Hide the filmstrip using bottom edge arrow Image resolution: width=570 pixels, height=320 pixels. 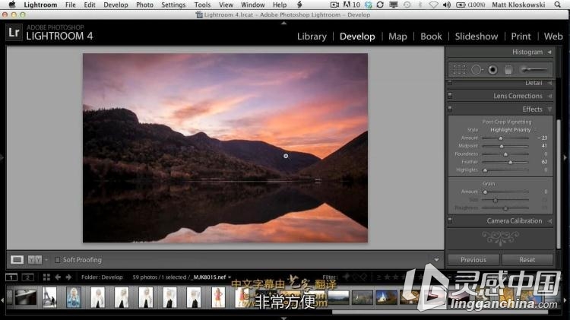point(284,318)
